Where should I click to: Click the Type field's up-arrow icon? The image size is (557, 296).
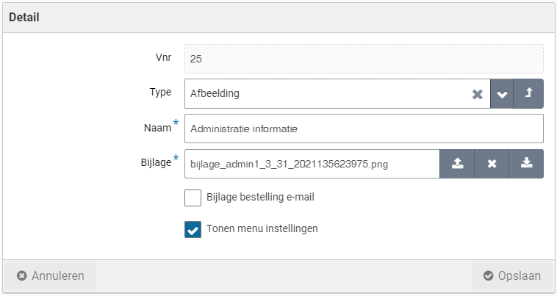528,94
